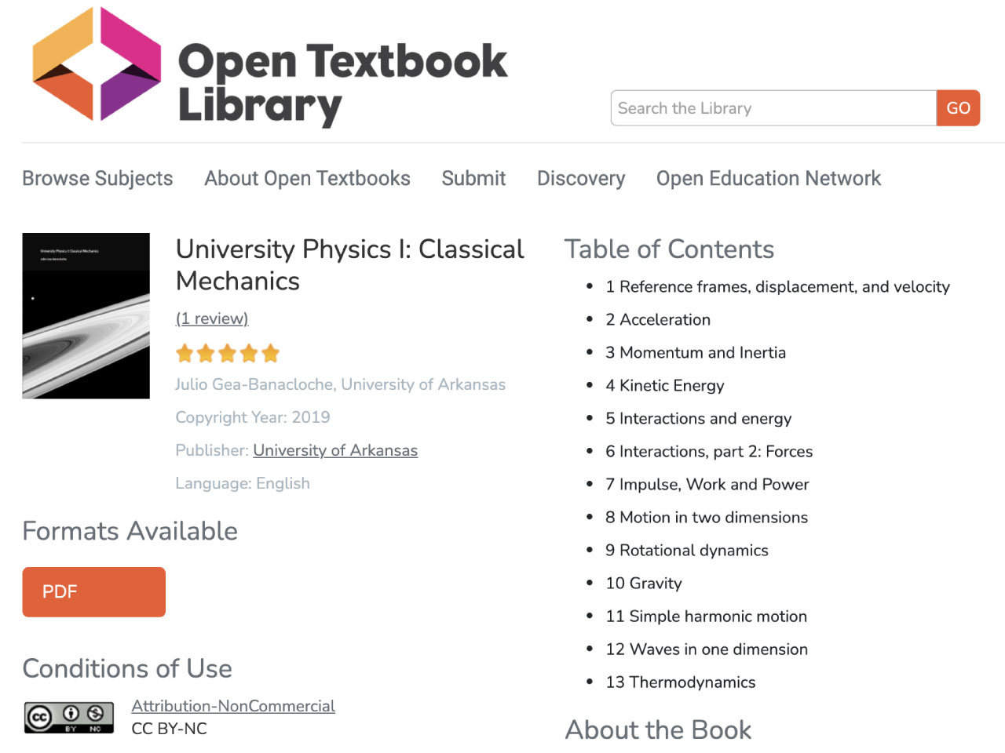Download the PDF version
The height and width of the screenshot is (753, 1005).
pyautogui.click(x=93, y=591)
